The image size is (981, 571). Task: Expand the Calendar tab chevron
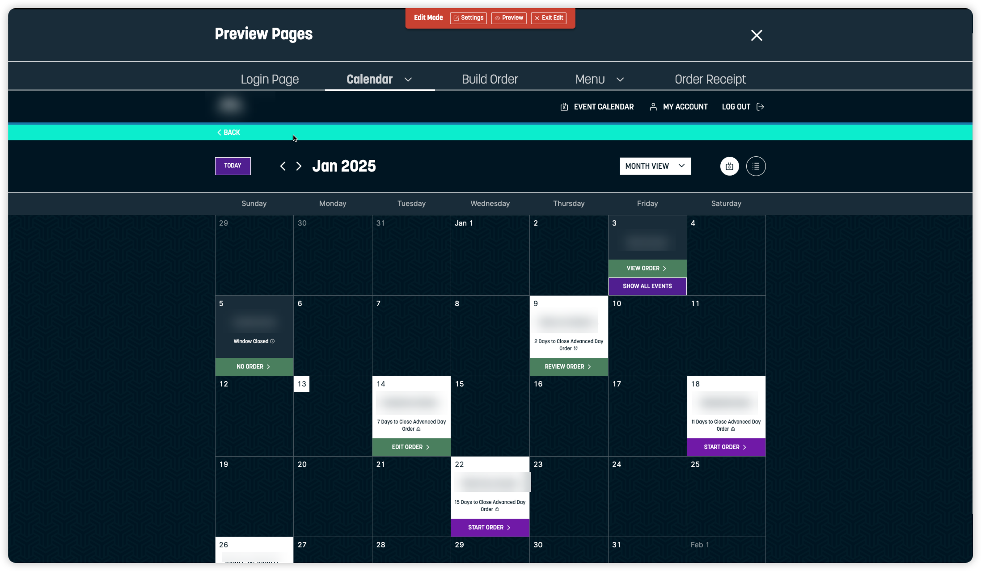[x=408, y=80]
